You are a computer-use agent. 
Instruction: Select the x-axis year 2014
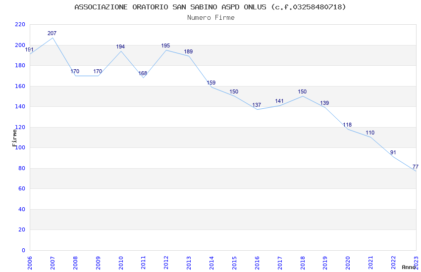pos(211,263)
